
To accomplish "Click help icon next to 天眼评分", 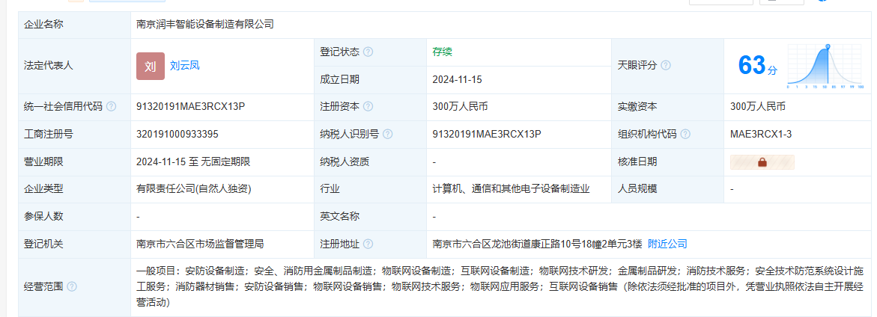I will tap(666, 65).
